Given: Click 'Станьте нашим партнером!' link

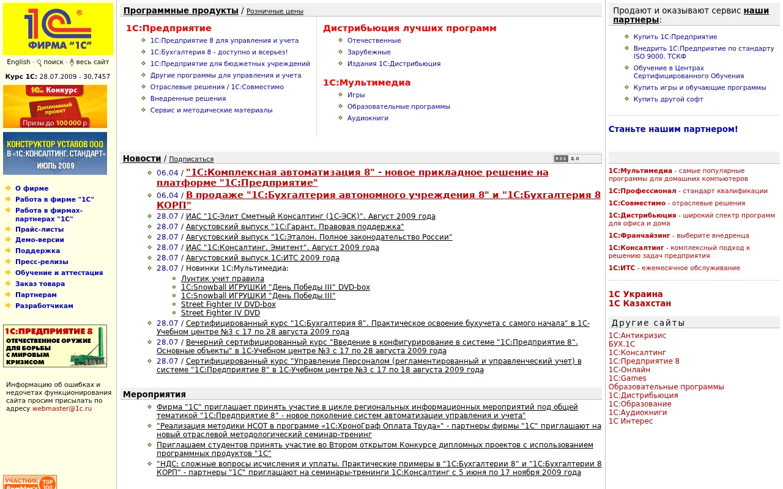Looking at the screenshot, I should pos(674,130).
